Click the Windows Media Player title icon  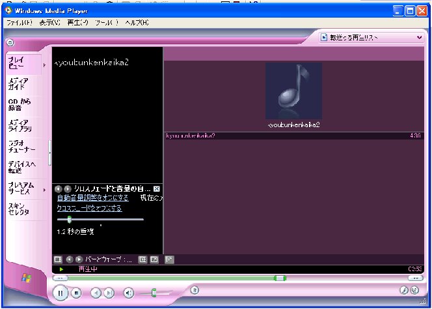click(8, 10)
